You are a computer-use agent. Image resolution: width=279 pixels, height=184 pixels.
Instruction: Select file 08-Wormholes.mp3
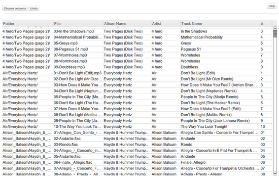tap(71, 61)
